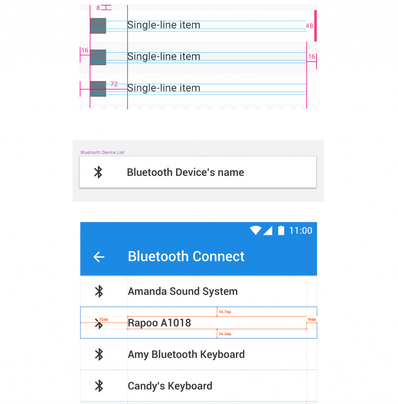
Task: Click the Bluetooth icon beside Rapoo A1018
Action: tap(99, 323)
